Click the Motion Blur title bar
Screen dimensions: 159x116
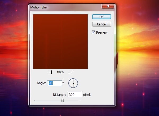[x=65, y=7]
